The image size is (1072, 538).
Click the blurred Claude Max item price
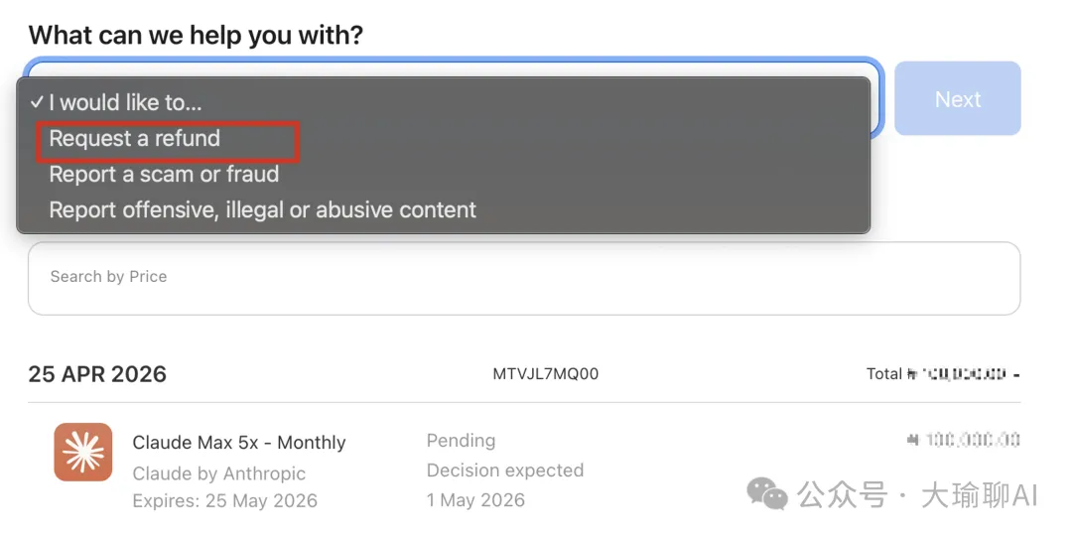(963, 440)
